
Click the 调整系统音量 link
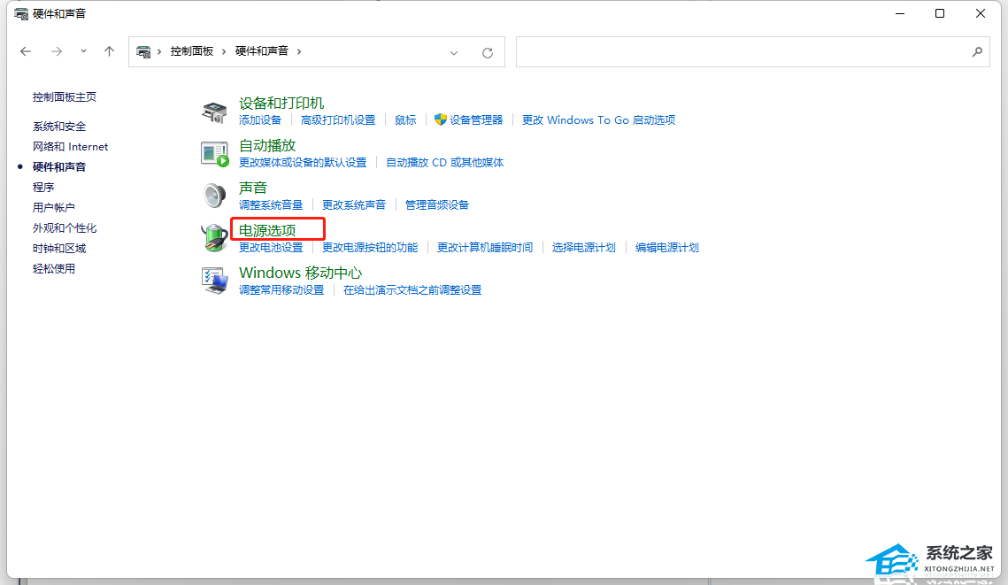coord(271,205)
